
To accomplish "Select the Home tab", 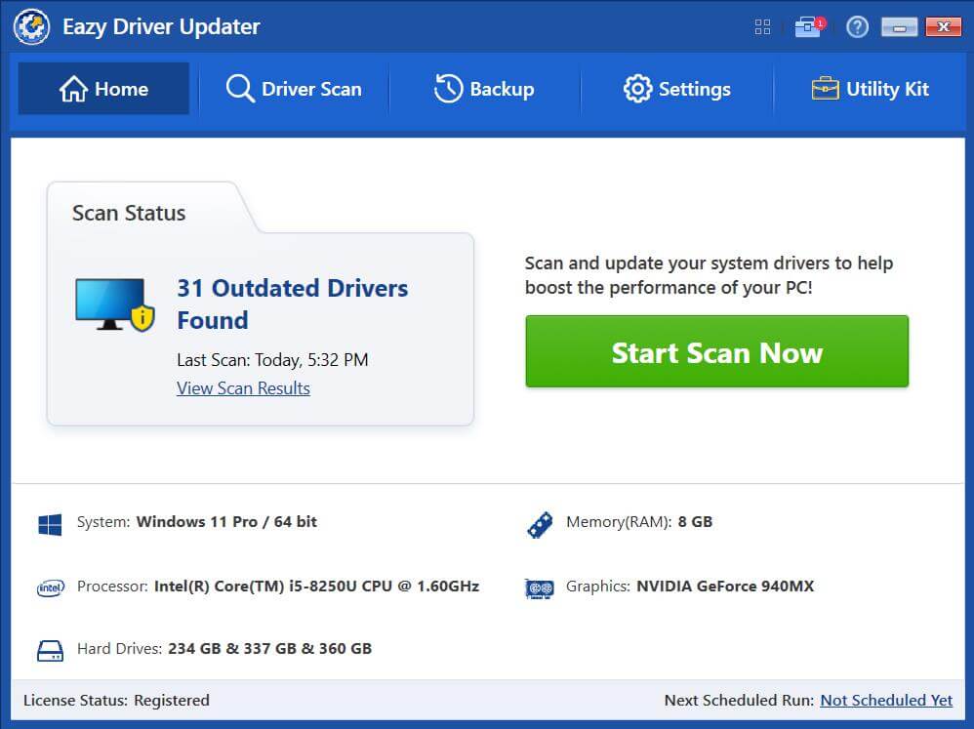I will click(103, 88).
